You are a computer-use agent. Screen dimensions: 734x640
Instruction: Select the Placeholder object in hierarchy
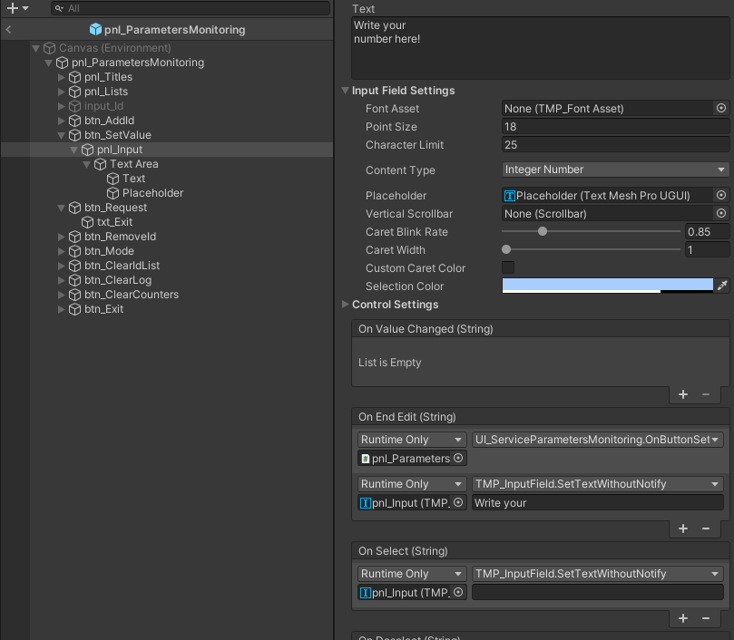pyautogui.click(x=152, y=193)
